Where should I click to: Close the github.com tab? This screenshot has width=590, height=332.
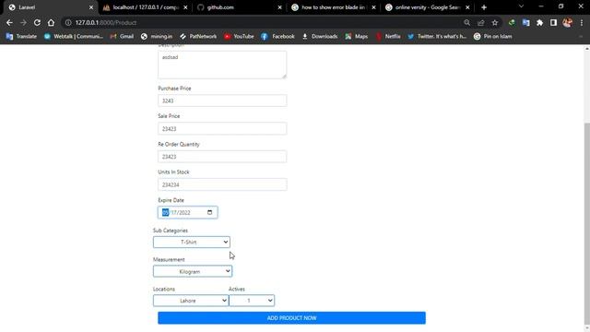click(279, 7)
